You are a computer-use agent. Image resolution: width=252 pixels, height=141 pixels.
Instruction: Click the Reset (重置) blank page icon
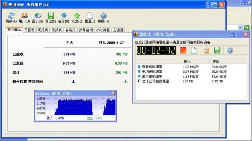[x=90, y=16]
